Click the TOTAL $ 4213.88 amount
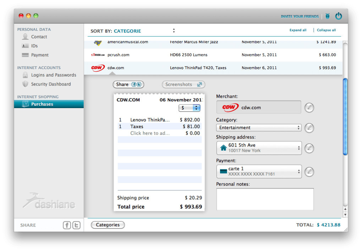 [x=329, y=225]
